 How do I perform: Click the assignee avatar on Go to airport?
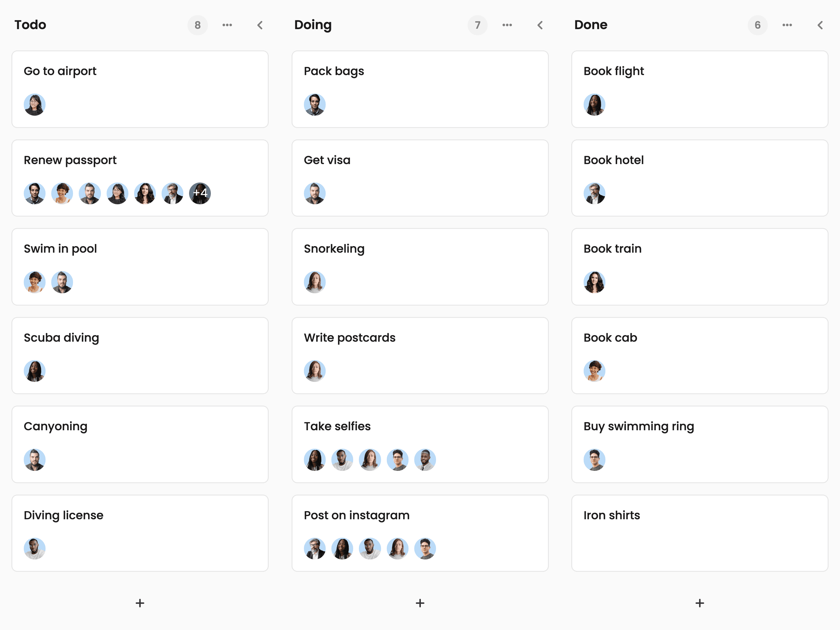pos(35,105)
